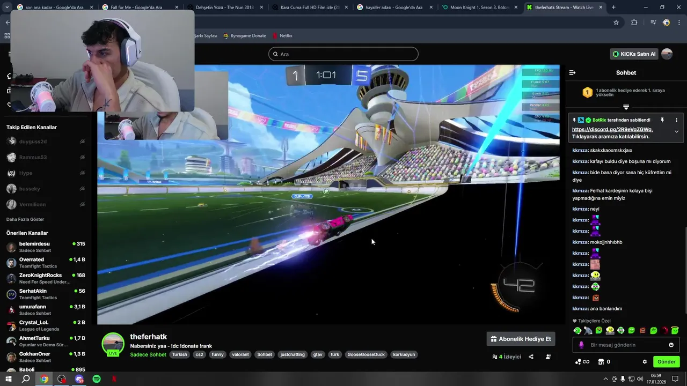Open media controls icon in toolbar
Image resolution: width=687 pixels, height=386 pixels.
point(653,23)
